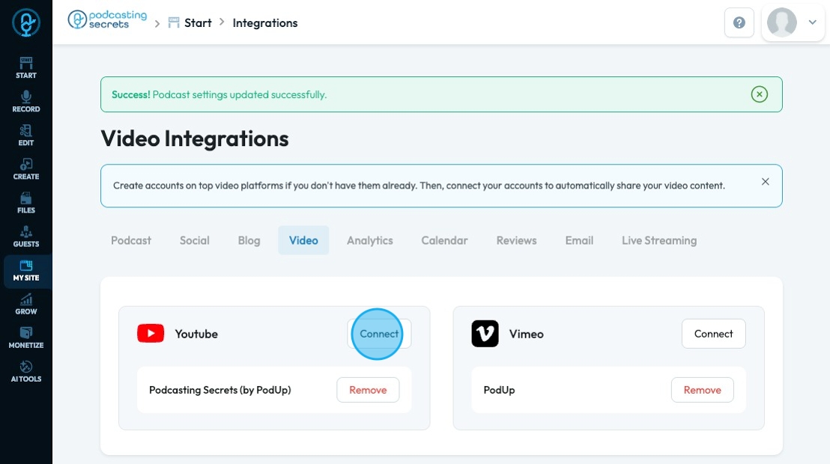Remove the PodUp Vimeo account

(702, 390)
